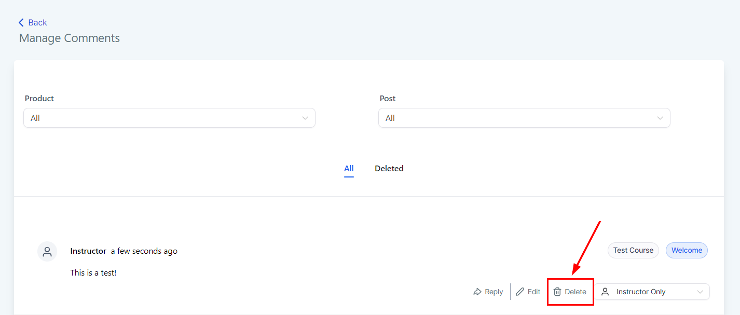Open the Product filter dropdown
Image resolution: width=740 pixels, height=315 pixels.
point(169,118)
